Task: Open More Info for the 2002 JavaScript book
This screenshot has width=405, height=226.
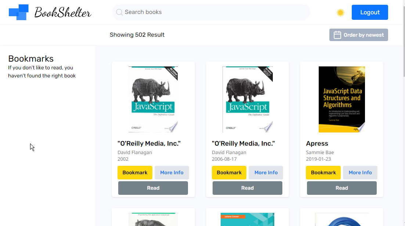Action: click(171, 172)
